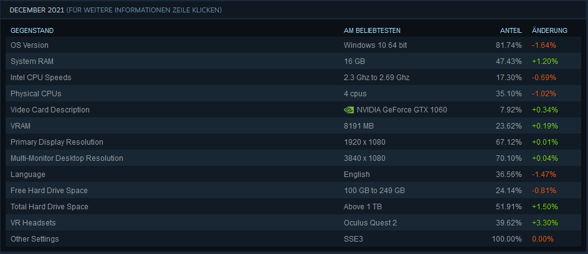Expand Primary Display Resolution row
Image resolution: width=588 pixels, height=254 pixels.
point(293,142)
